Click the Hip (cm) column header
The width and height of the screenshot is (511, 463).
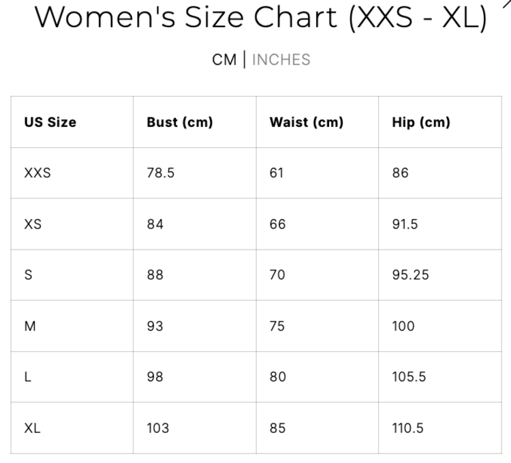[421, 123]
